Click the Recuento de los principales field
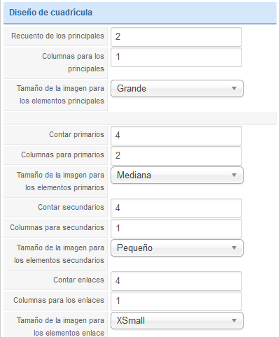The image size is (280, 337). pyautogui.click(x=176, y=37)
